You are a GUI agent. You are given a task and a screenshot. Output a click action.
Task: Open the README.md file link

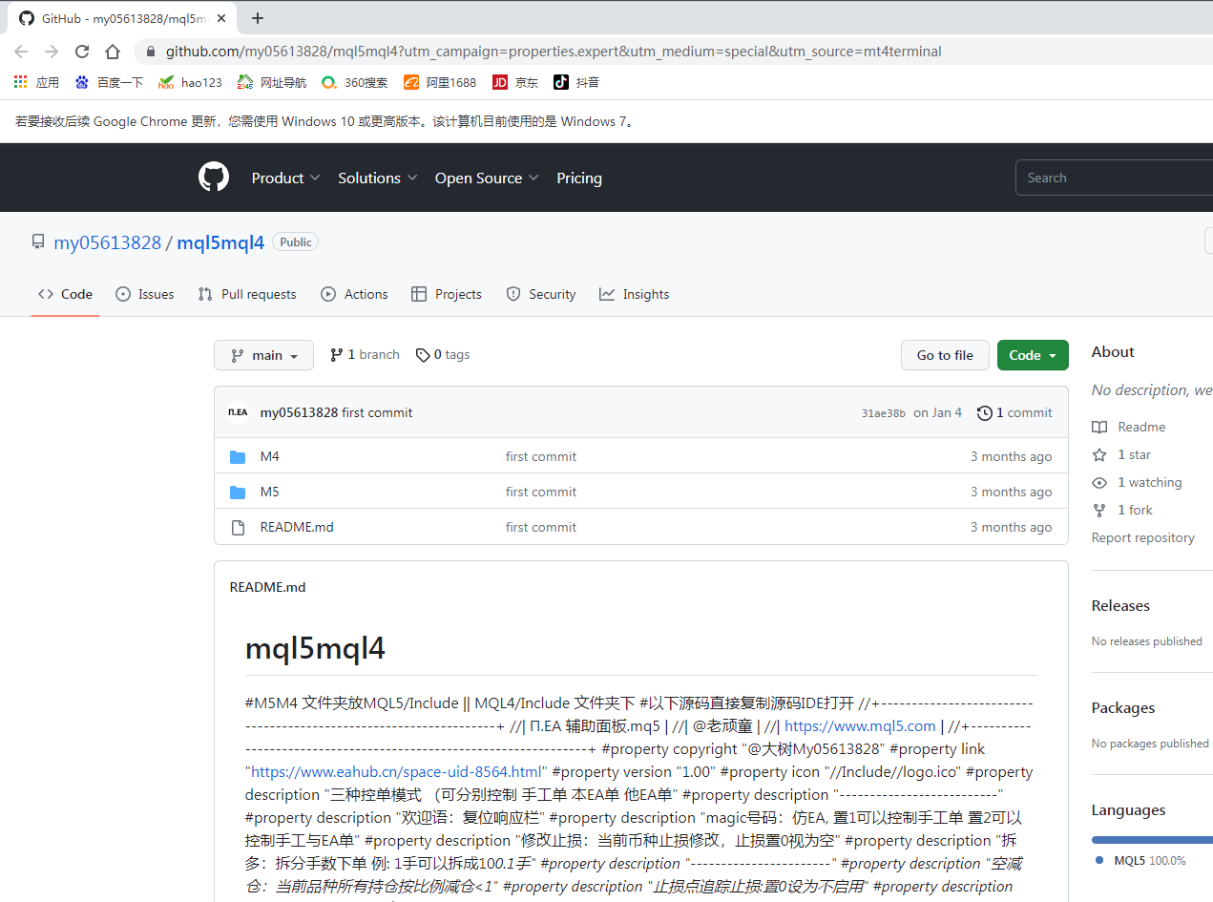coord(297,527)
